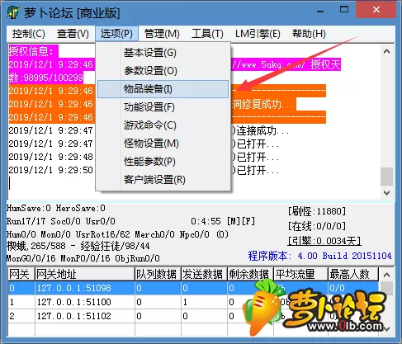Click the 1 in row 51100 发送数据
402x344 pixels.
[185, 302]
